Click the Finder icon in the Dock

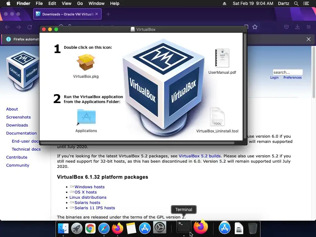[63, 228]
